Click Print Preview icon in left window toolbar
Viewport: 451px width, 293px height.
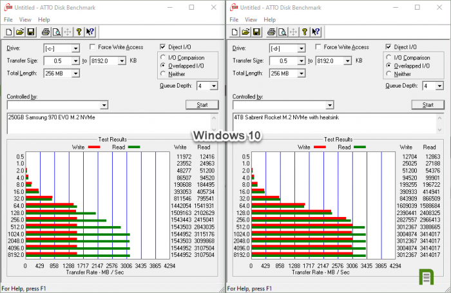(x=57, y=32)
